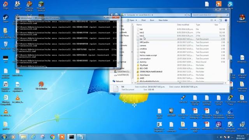Click Burn in Explorer toolbar

pyautogui.click(x=152, y=20)
